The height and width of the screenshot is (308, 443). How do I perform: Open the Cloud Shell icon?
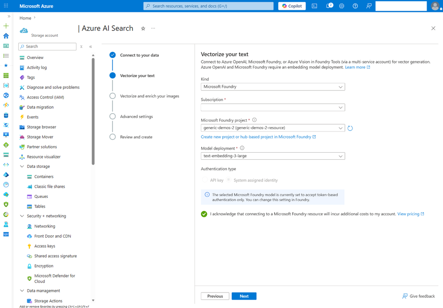pyautogui.click(x=314, y=6)
